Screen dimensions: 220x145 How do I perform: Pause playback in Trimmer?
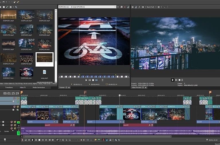(x=90, y=80)
